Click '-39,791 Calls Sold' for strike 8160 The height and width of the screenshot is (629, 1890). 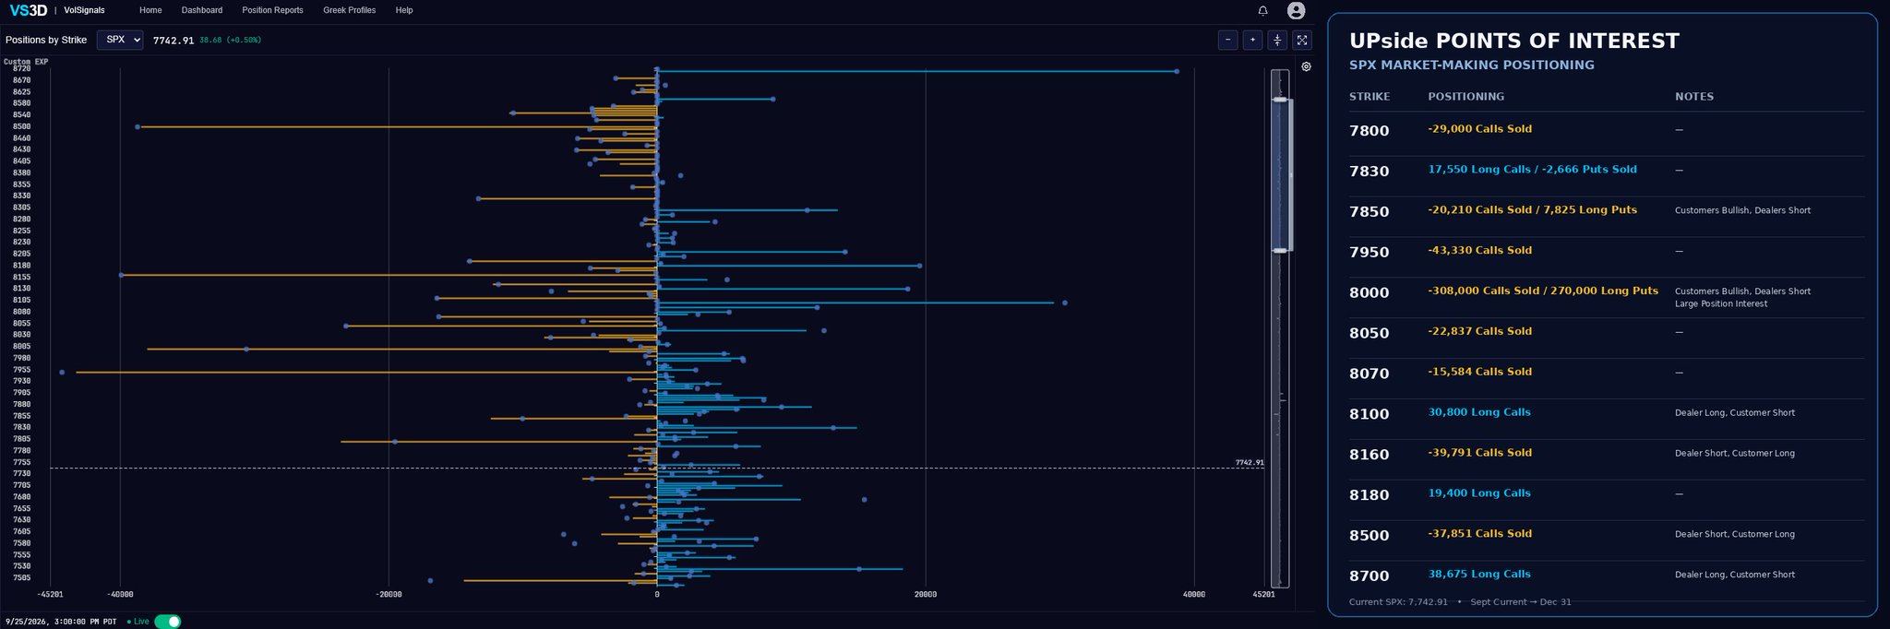coord(1479,453)
